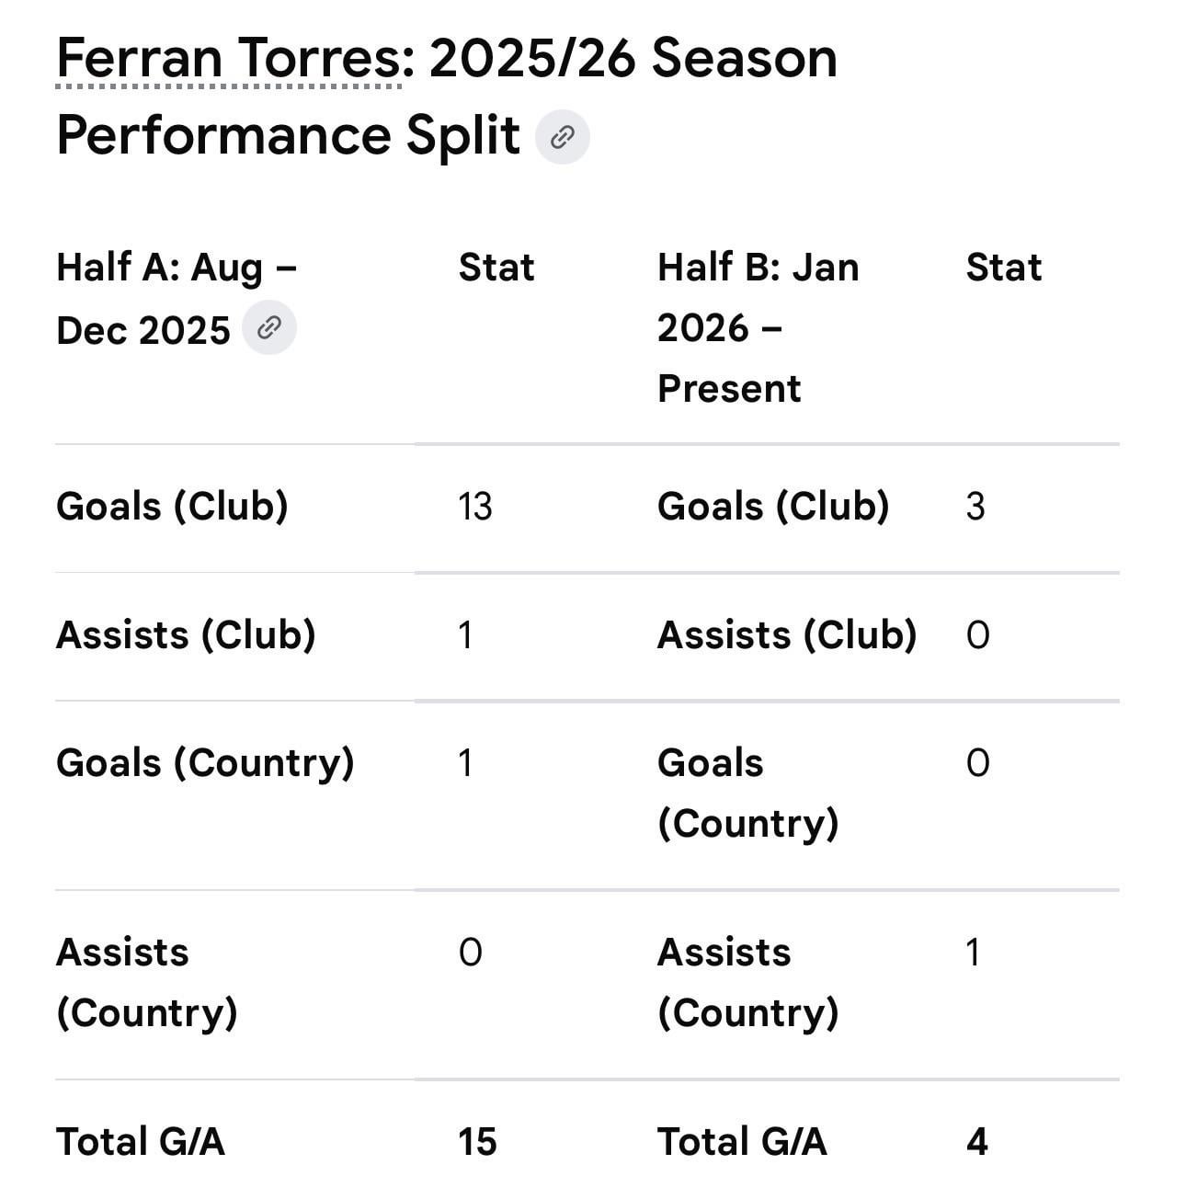
Task: Click the first Stat column header
Action: pos(496,268)
